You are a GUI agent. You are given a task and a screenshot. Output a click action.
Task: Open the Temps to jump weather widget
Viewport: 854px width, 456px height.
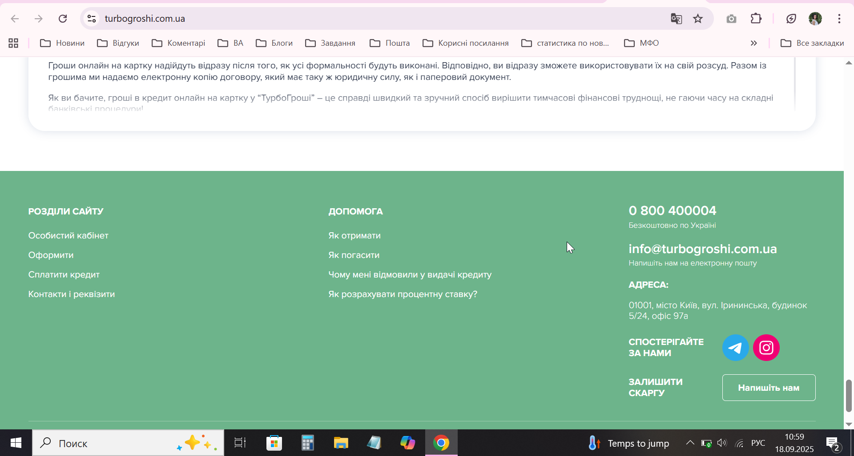(x=629, y=443)
